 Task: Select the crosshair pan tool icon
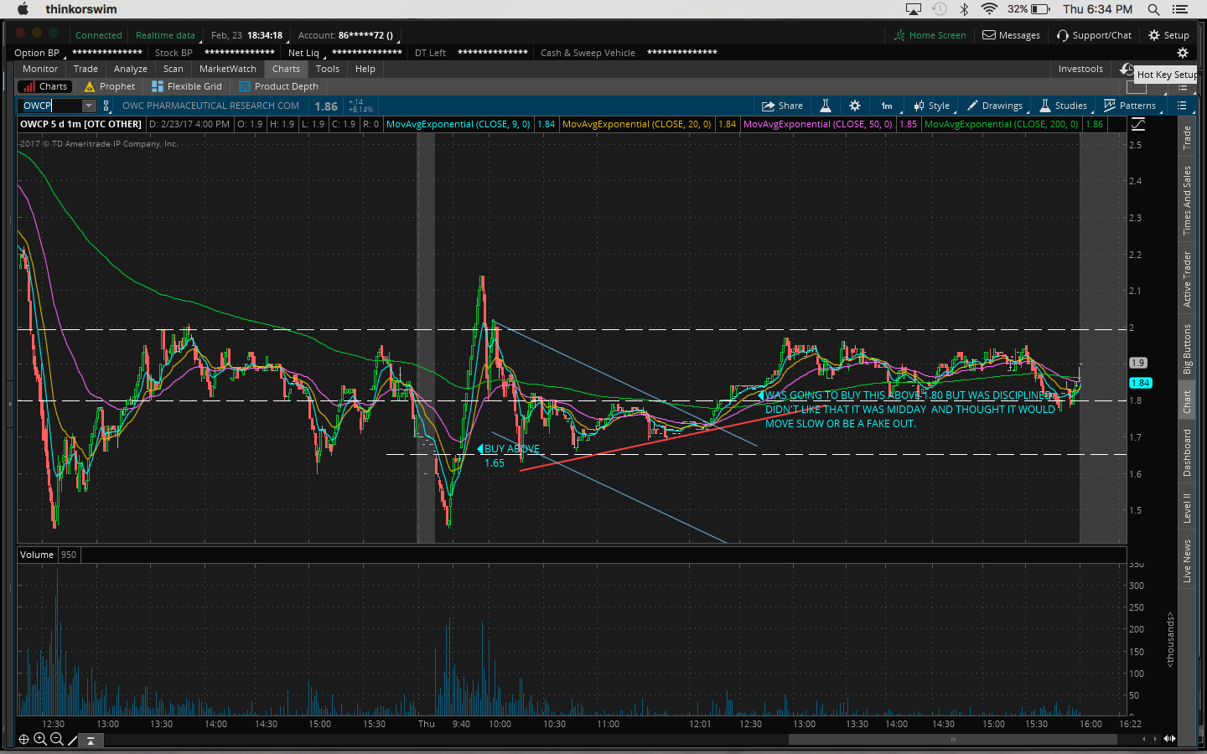click(23, 739)
